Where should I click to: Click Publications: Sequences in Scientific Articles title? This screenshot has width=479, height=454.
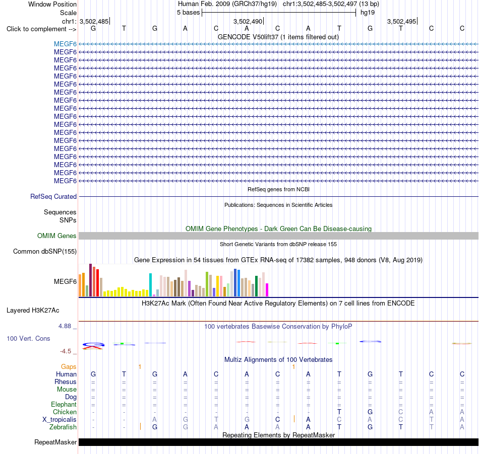pos(278,205)
